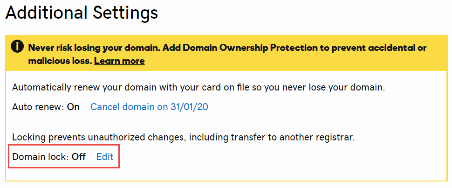This screenshot has width=452, height=188.
Task: Click the bold On status value
Action: click(x=73, y=107)
